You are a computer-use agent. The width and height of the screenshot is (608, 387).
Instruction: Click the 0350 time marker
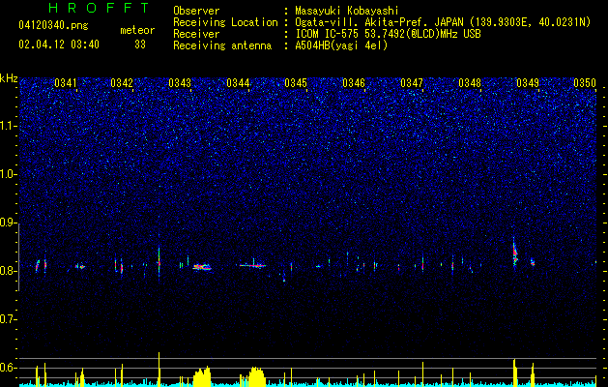[585, 82]
